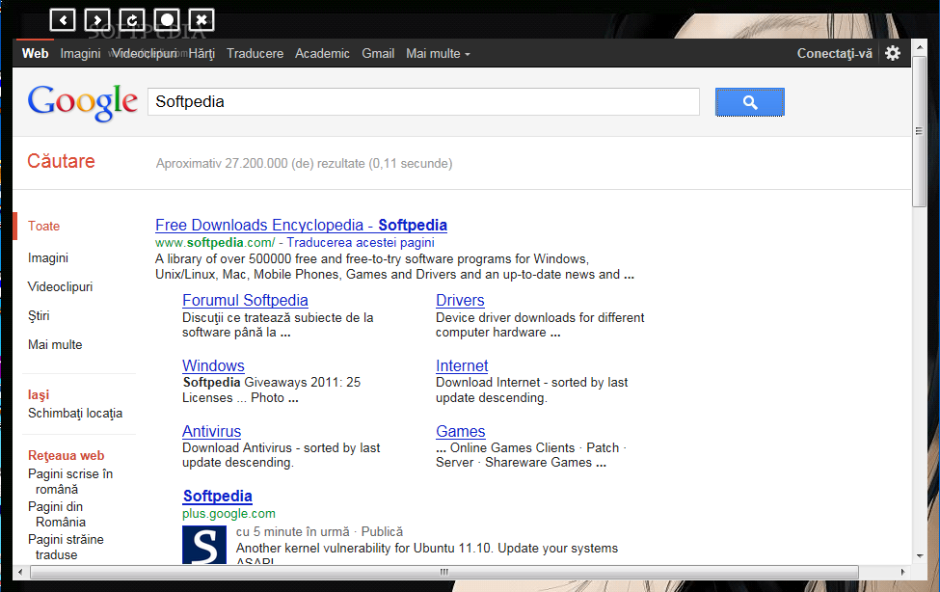
Task: Click the vertical scrollbar thumb
Action: (920, 131)
